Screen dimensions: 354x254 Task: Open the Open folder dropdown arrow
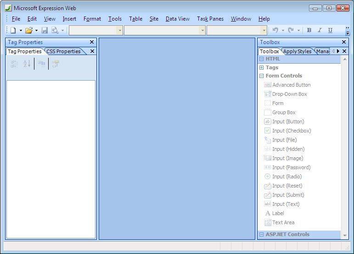pyautogui.click(x=36, y=30)
